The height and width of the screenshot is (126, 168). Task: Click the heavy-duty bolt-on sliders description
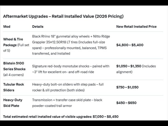pos(68,87)
